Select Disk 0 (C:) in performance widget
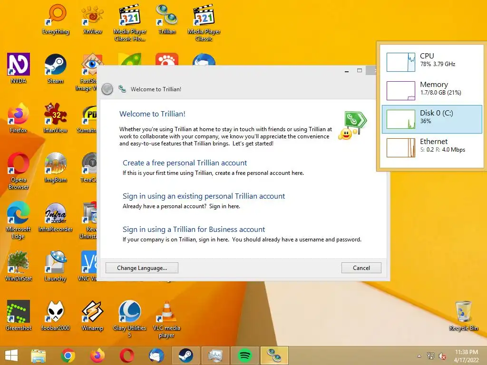The height and width of the screenshot is (365, 487). tap(432, 119)
